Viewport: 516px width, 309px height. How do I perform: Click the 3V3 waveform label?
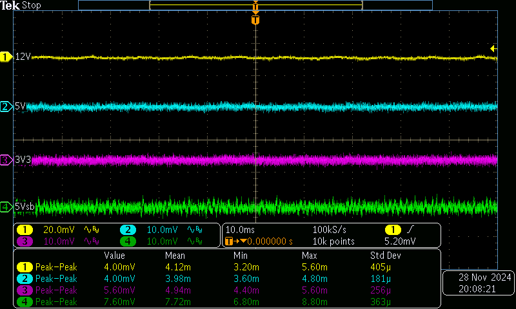click(x=23, y=160)
